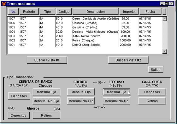Click the Periodo column header
The image size is (177, 124).
pyautogui.click(x=29, y=12)
